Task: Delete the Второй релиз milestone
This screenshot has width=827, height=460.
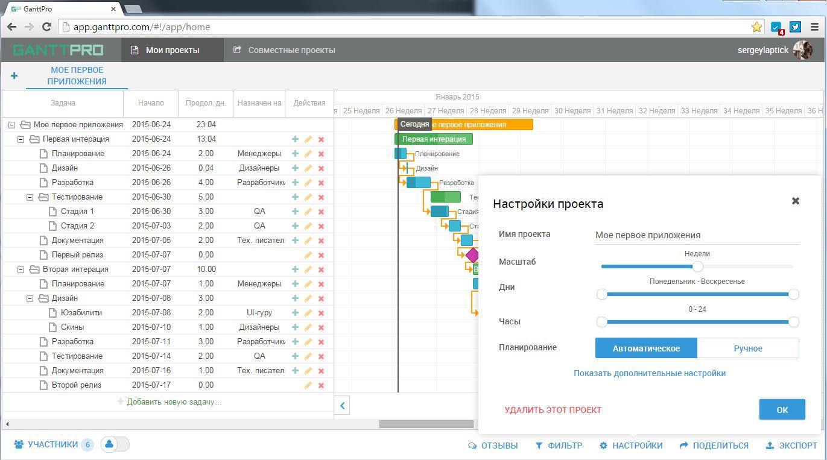Action: 321,385
